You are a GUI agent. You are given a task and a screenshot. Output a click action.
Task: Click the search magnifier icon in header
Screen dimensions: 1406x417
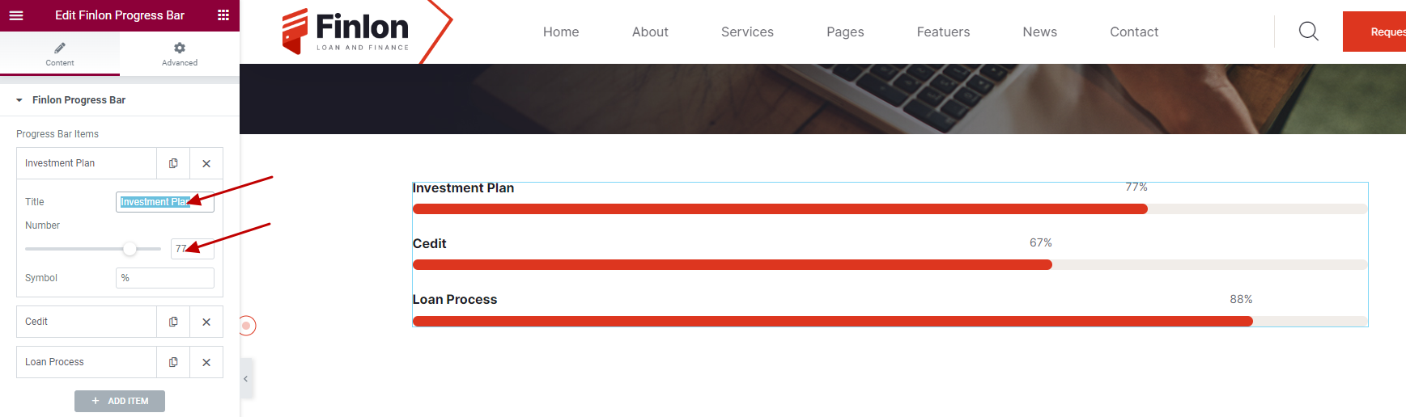pos(1308,32)
